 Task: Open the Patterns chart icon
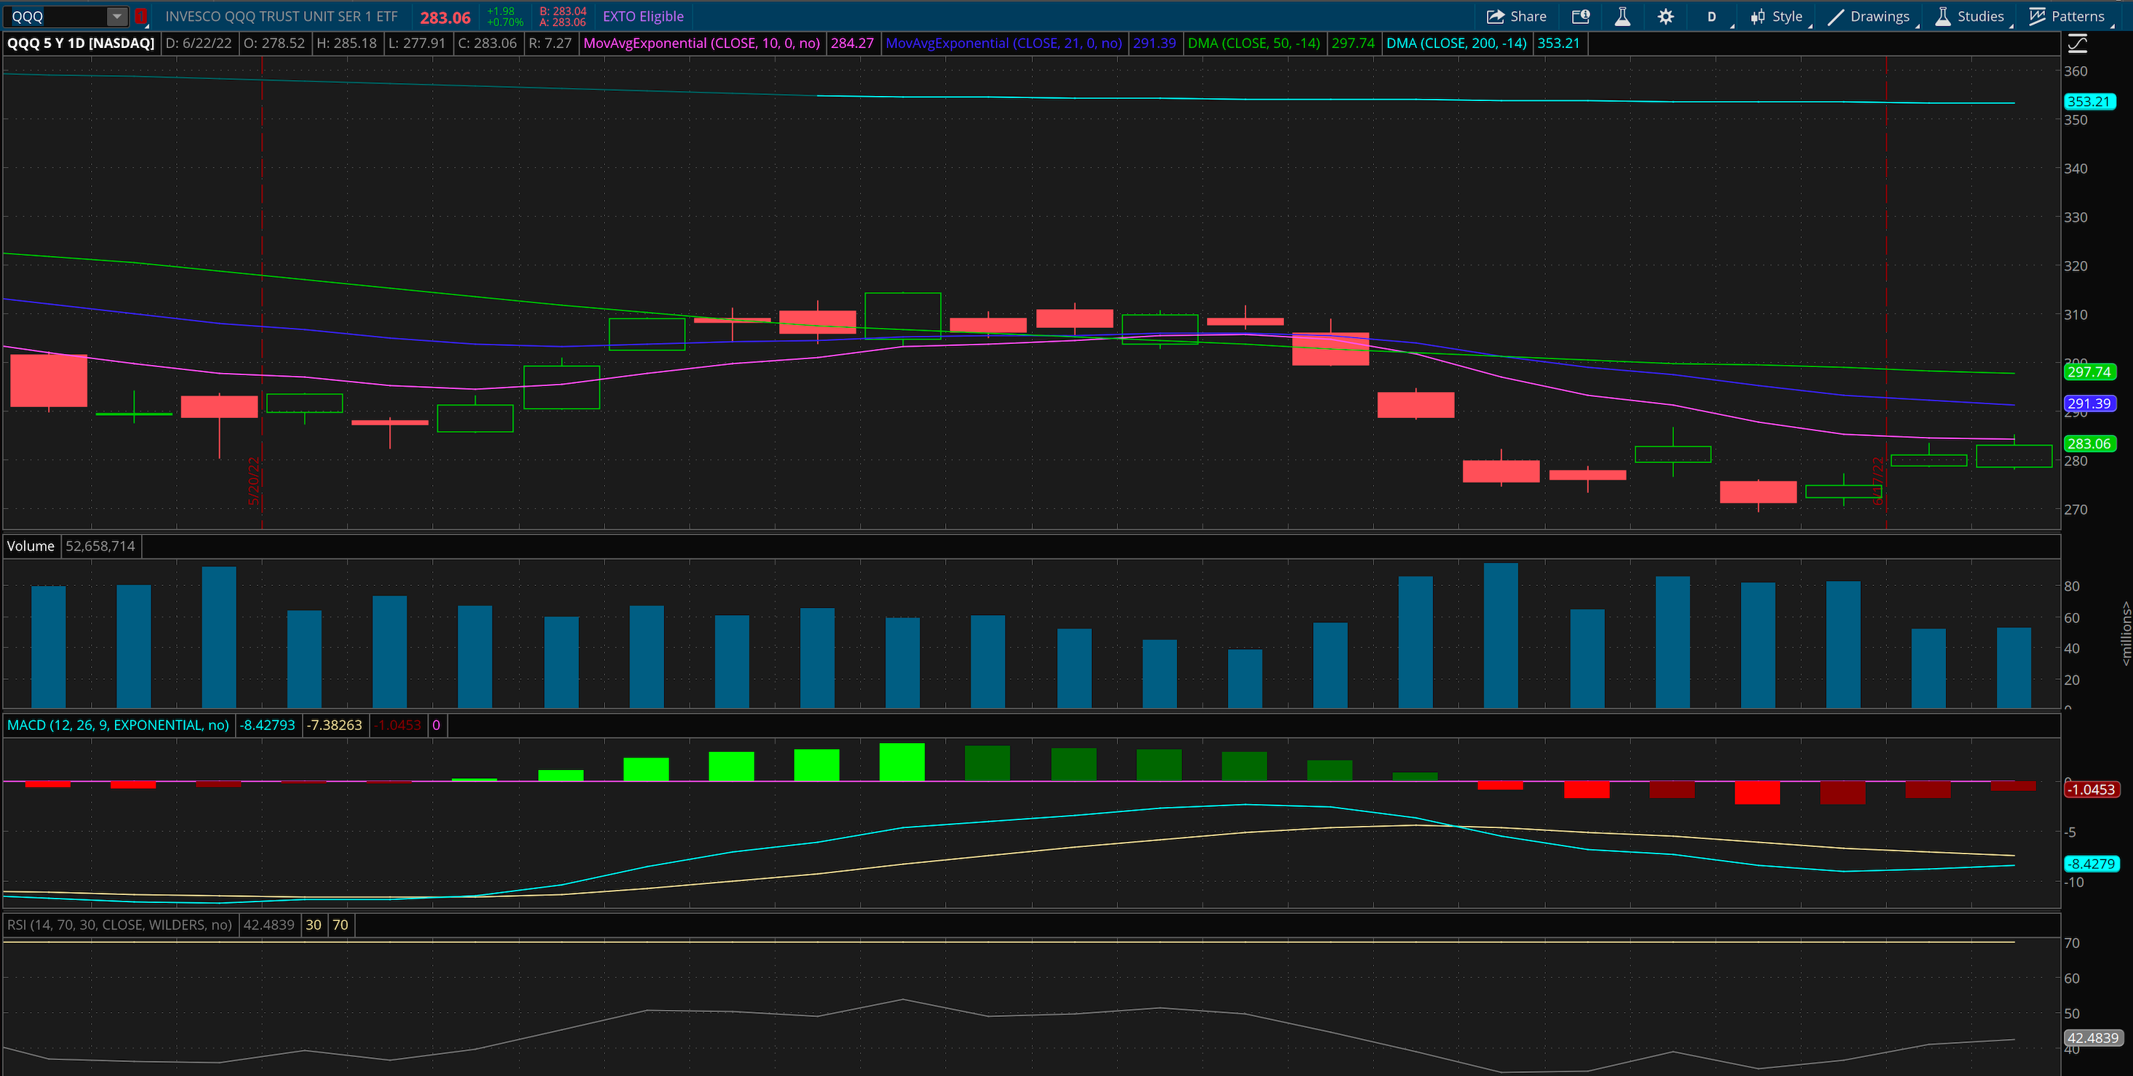tap(2038, 17)
